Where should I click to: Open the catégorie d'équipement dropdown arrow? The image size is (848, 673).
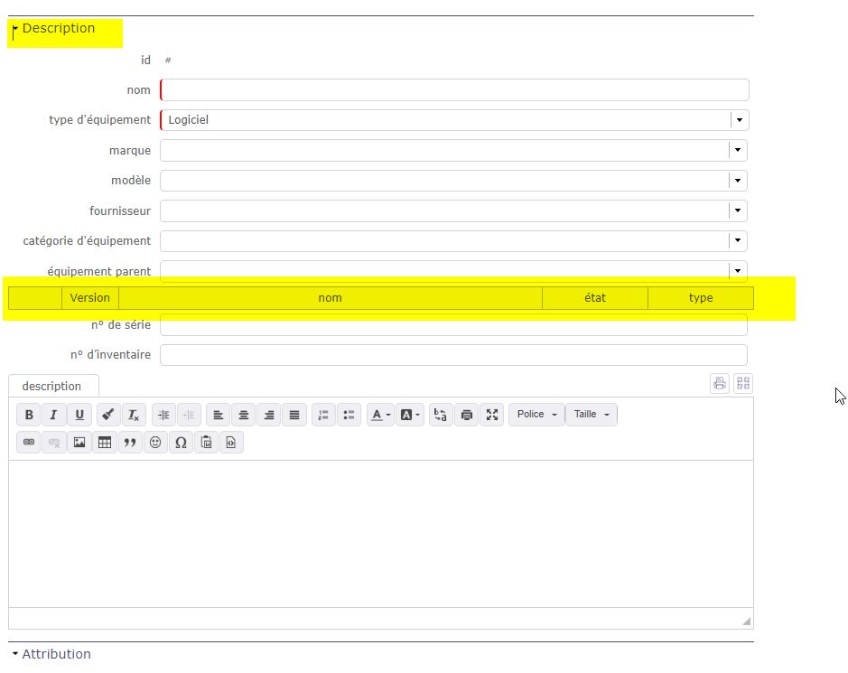(738, 240)
